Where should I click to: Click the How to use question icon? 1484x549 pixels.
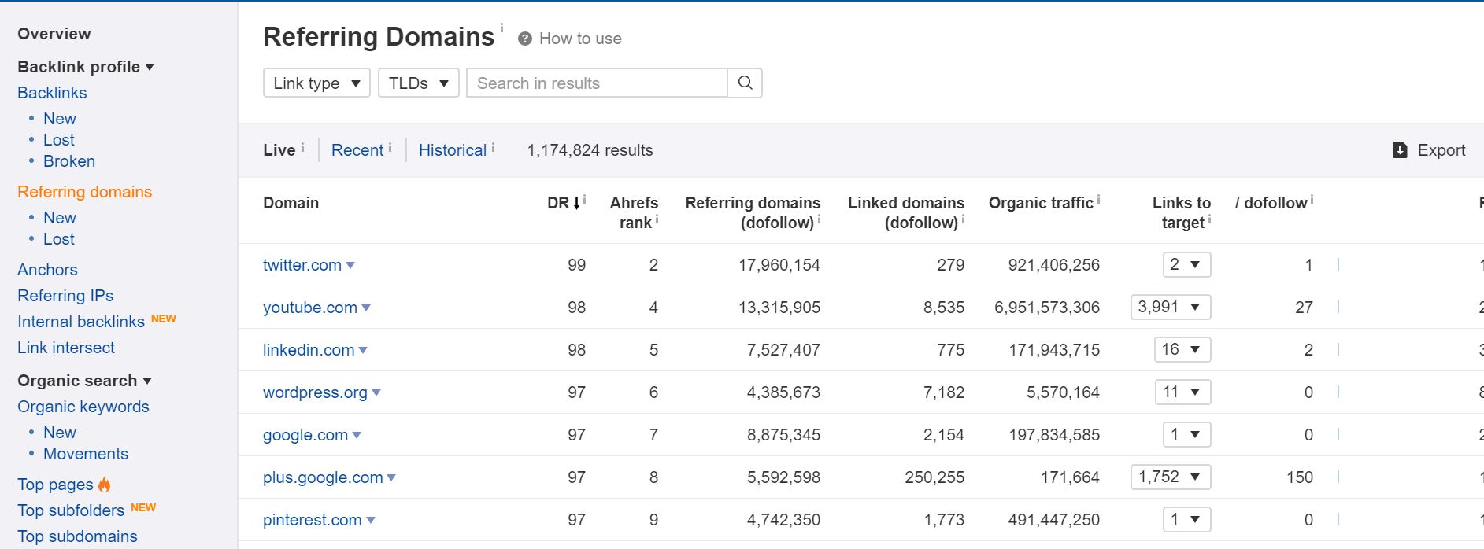point(525,39)
